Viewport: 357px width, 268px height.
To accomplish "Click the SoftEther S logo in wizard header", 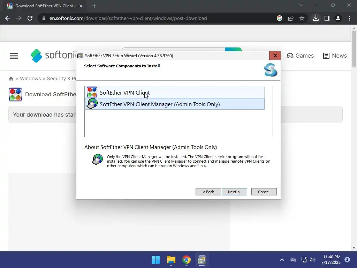I will coord(271,70).
